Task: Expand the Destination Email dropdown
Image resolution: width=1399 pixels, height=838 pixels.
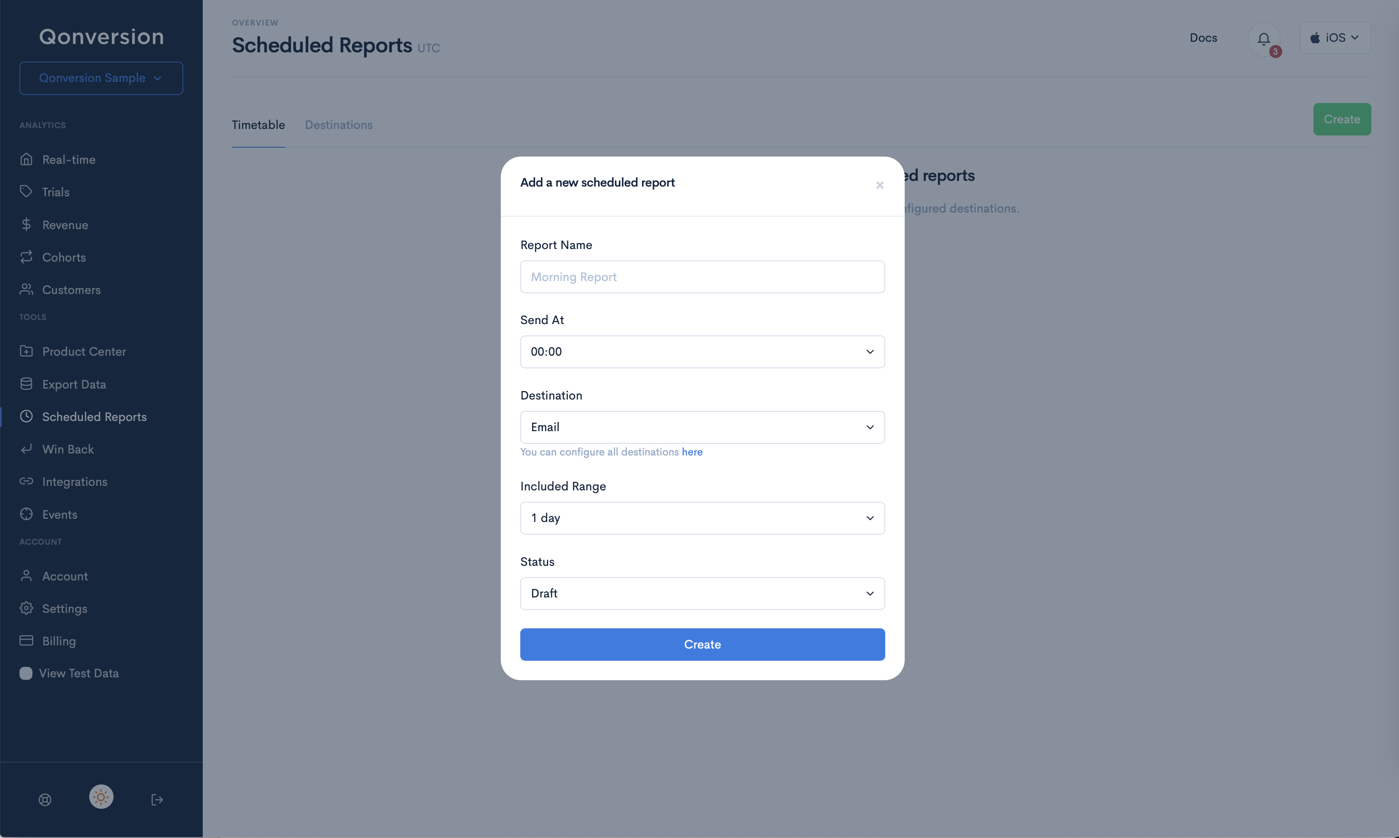Action: tap(702, 427)
